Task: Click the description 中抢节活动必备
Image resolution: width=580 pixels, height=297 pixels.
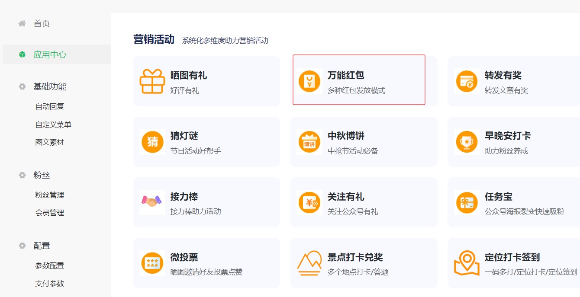Action: (353, 151)
